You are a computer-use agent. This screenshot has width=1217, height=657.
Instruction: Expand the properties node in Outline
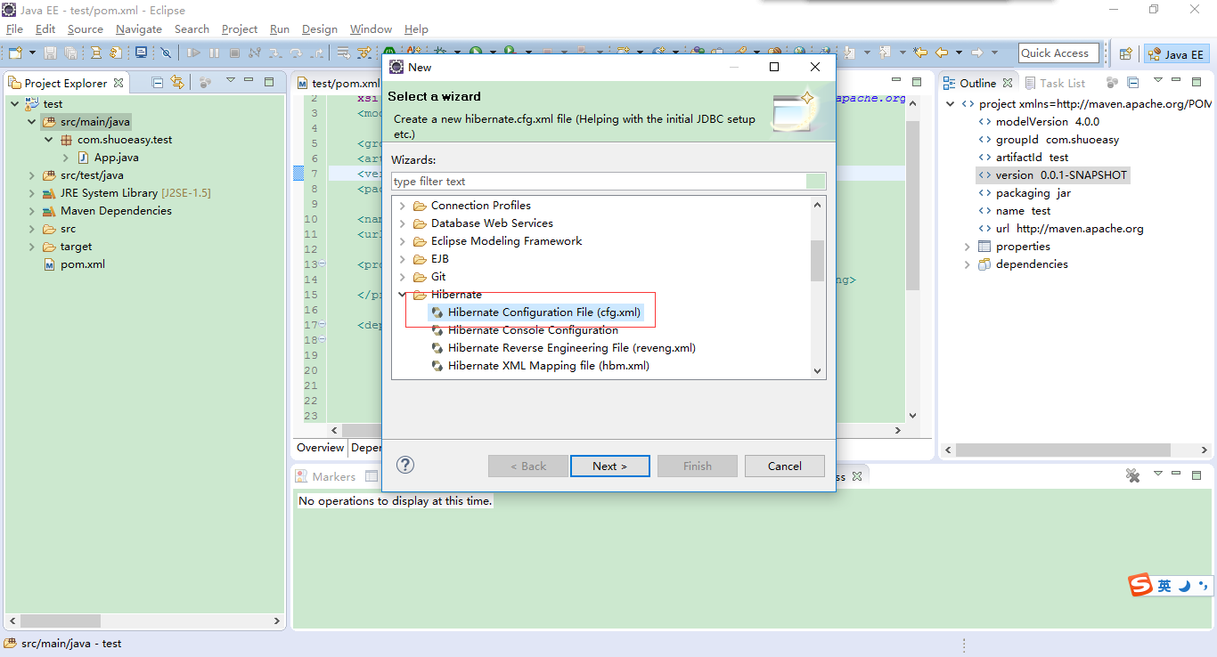(968, 247)
